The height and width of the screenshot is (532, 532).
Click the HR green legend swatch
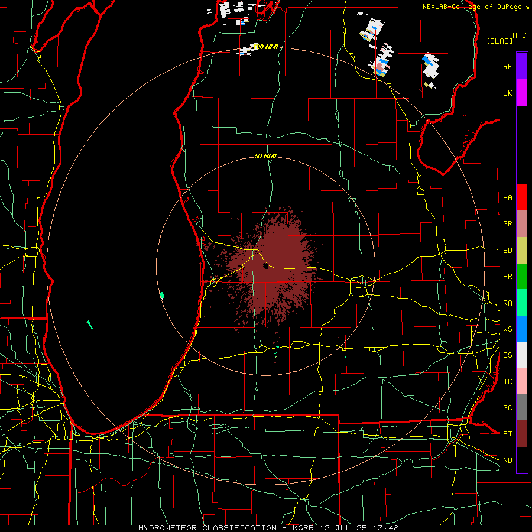[522, 276]
